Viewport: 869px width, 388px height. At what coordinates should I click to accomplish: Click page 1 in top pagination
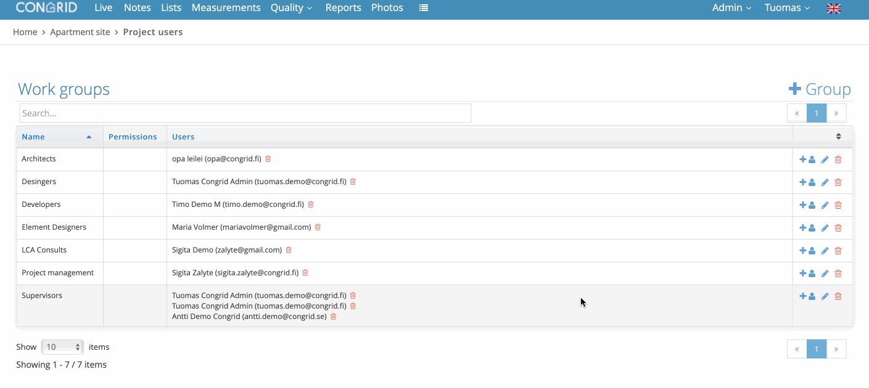(x=817, y=113)
